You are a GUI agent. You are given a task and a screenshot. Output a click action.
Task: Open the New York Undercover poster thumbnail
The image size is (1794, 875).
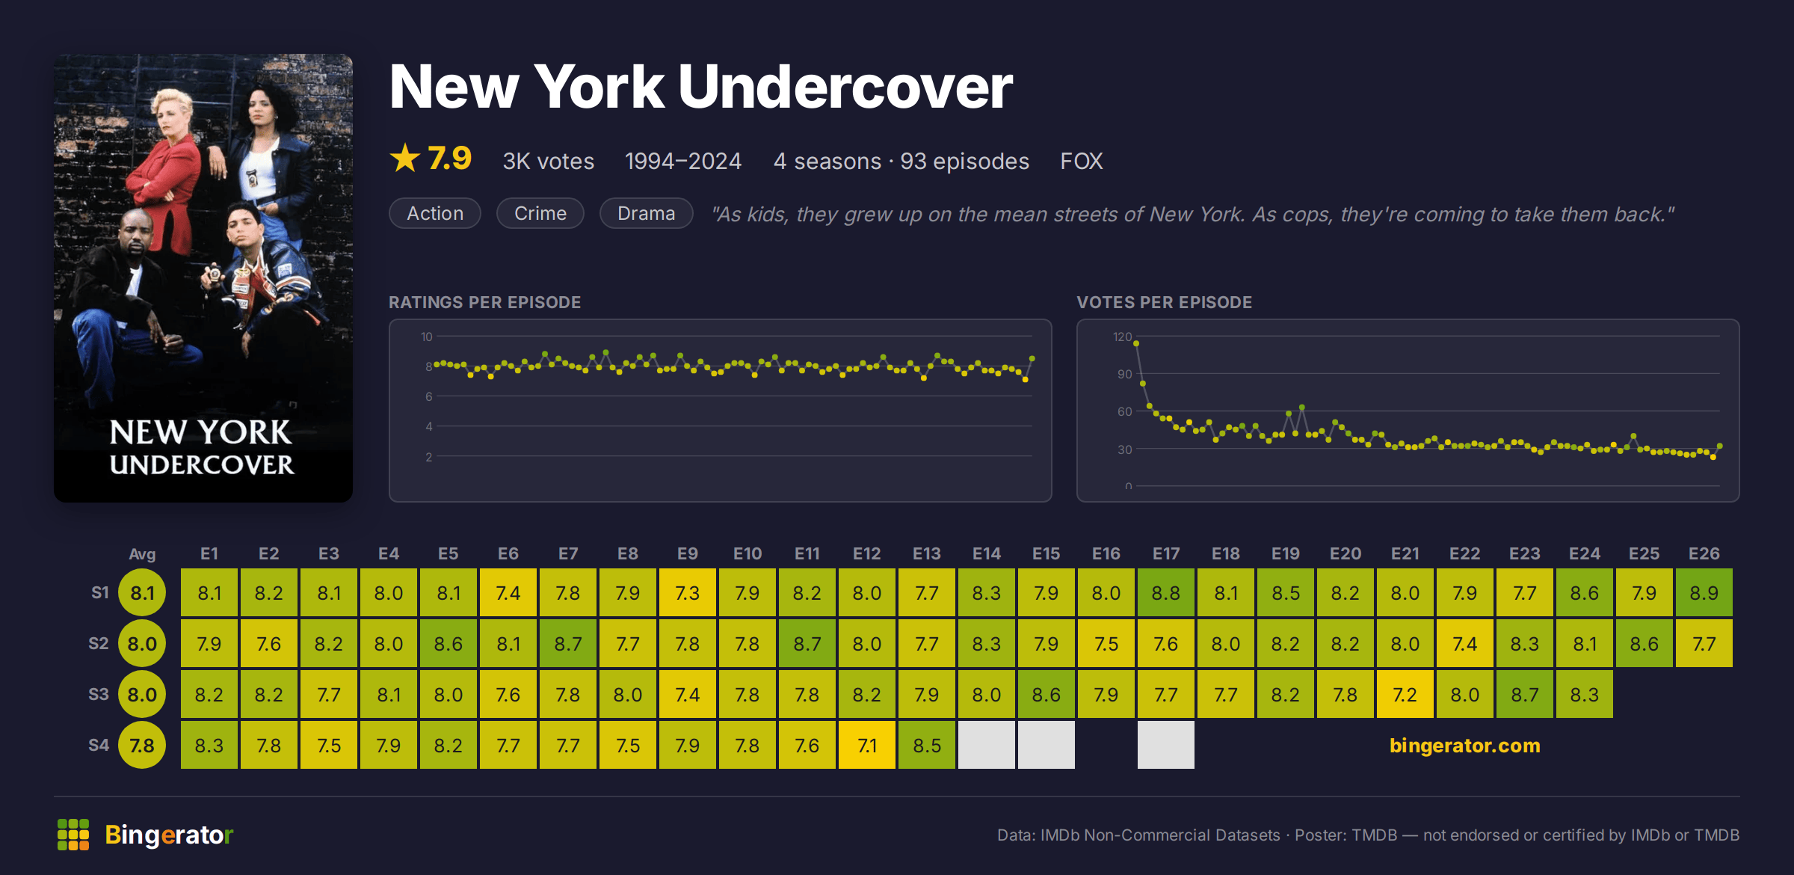click(203, 277)
